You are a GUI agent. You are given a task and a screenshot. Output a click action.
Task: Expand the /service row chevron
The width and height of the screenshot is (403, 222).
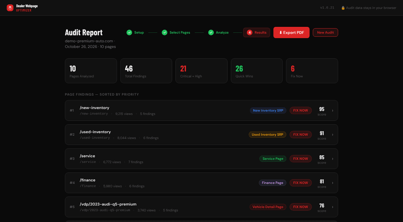tap(333, 159)
